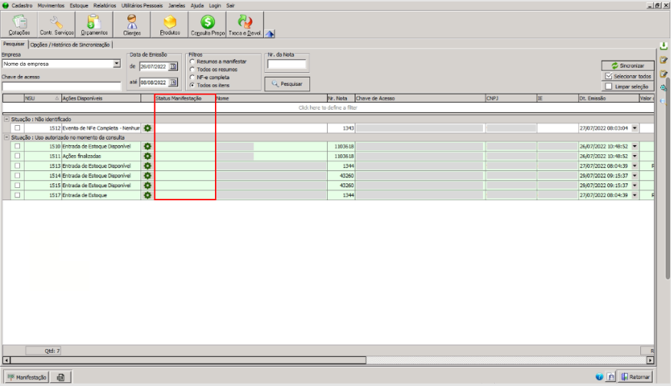Check the box for NSU 1510 row
Screen dimensions: 671x386
16,146
